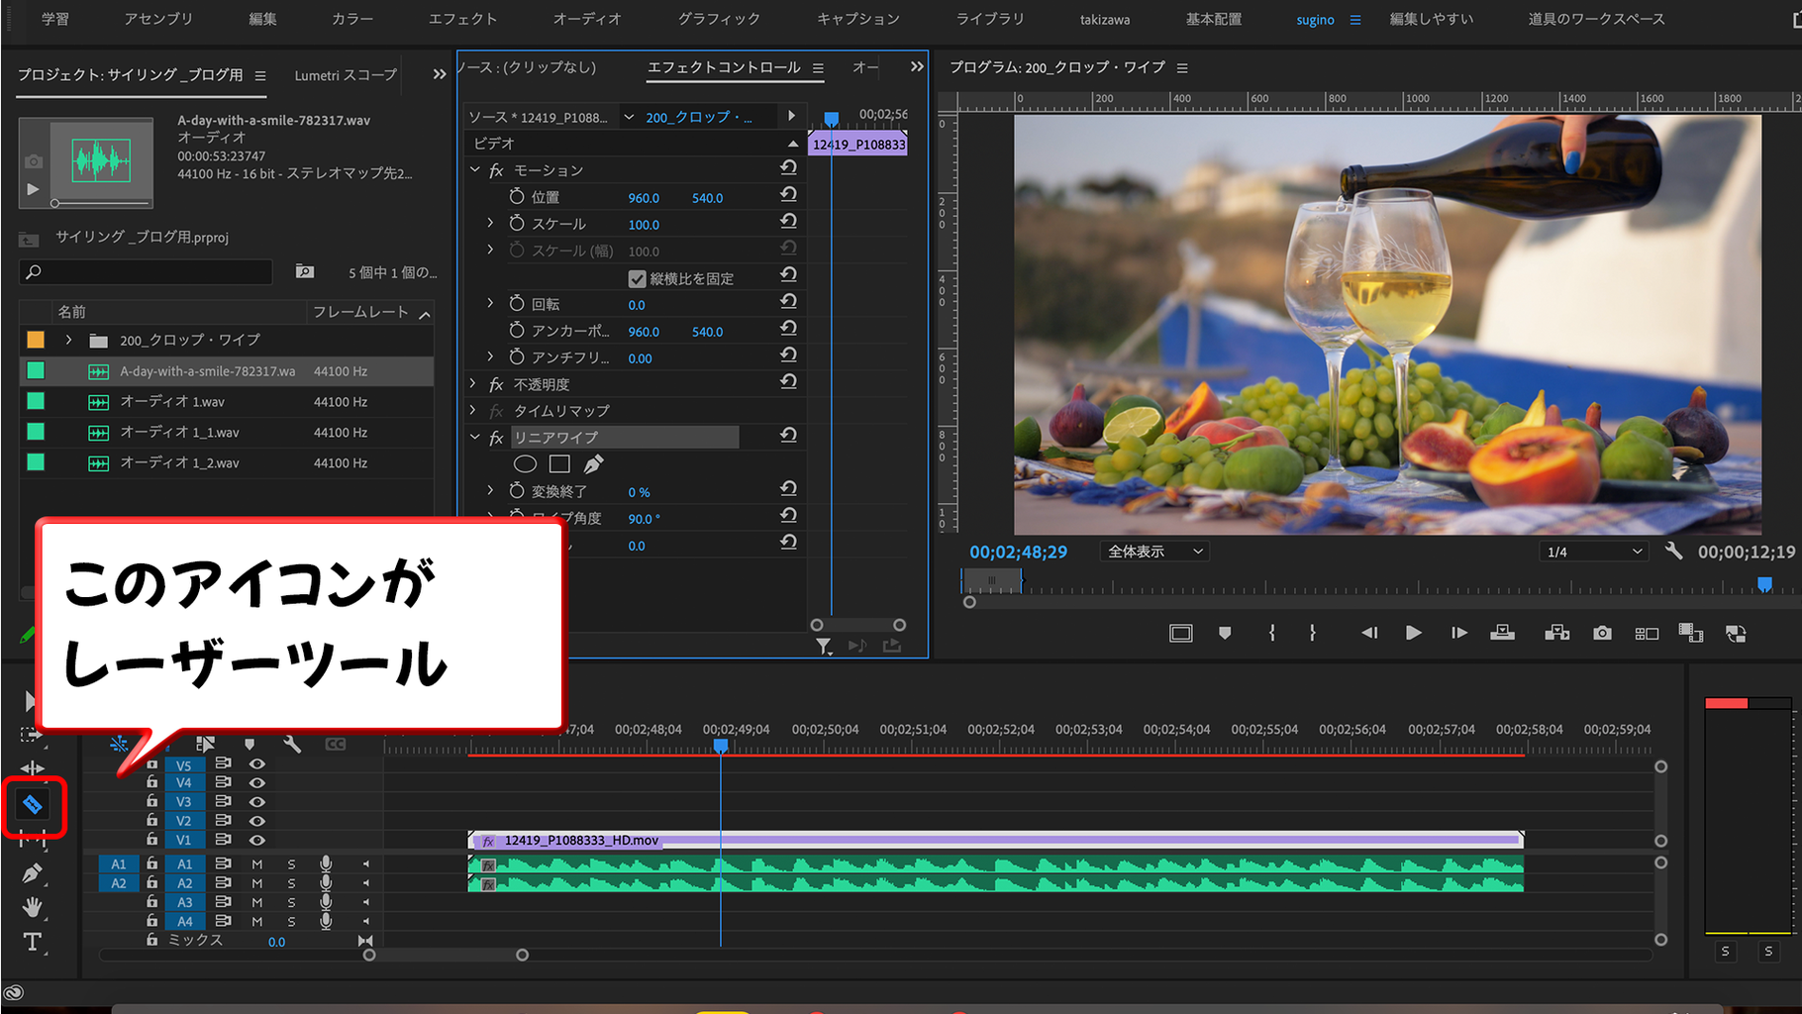Expand the スケール property disclosure triangle
This screenshot has width=1802, height=1014.
[490, 223]
